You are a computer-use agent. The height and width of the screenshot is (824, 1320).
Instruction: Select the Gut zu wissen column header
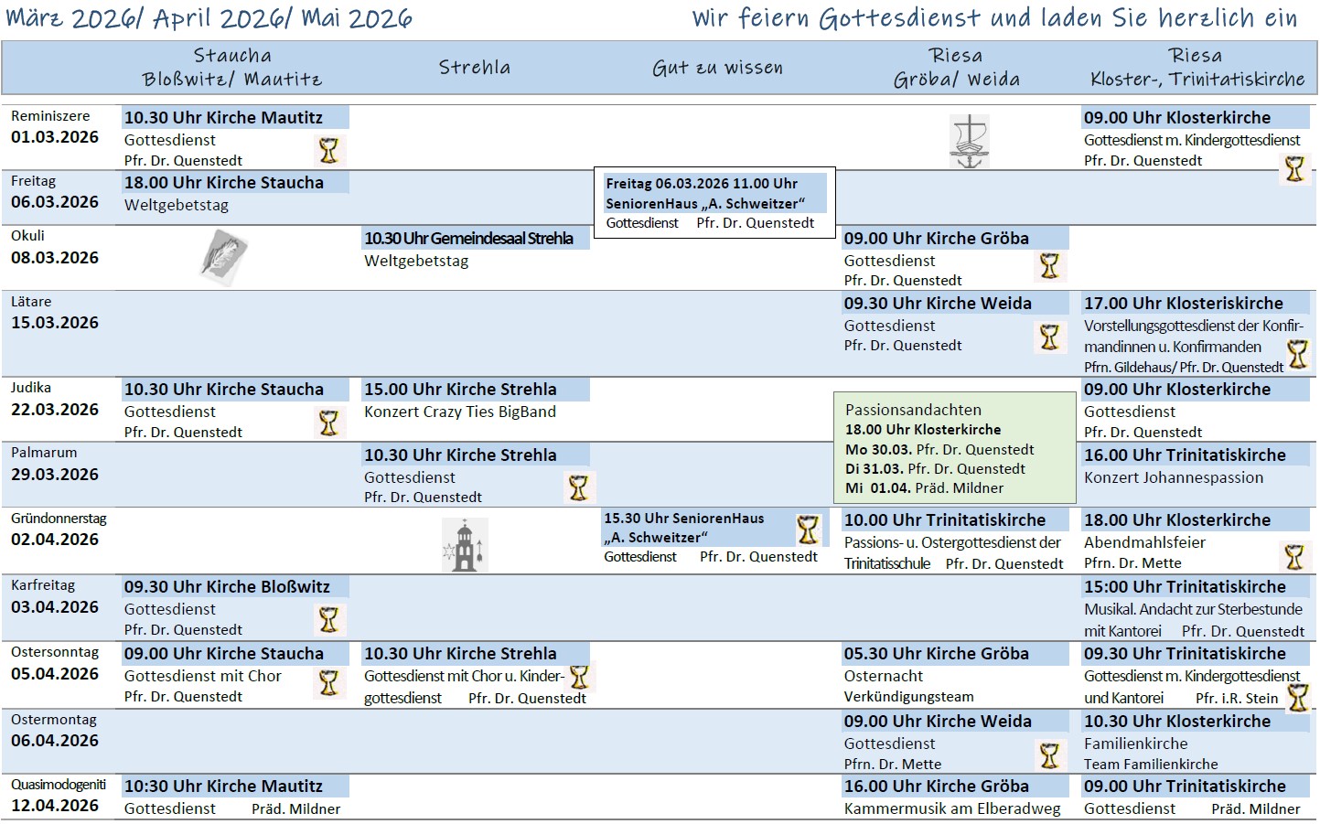717,68
